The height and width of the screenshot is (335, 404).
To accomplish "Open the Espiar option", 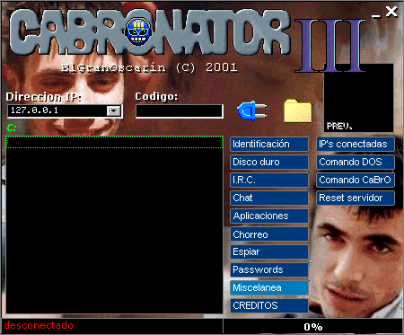I will pyautogui.click(x=269, y=251).
